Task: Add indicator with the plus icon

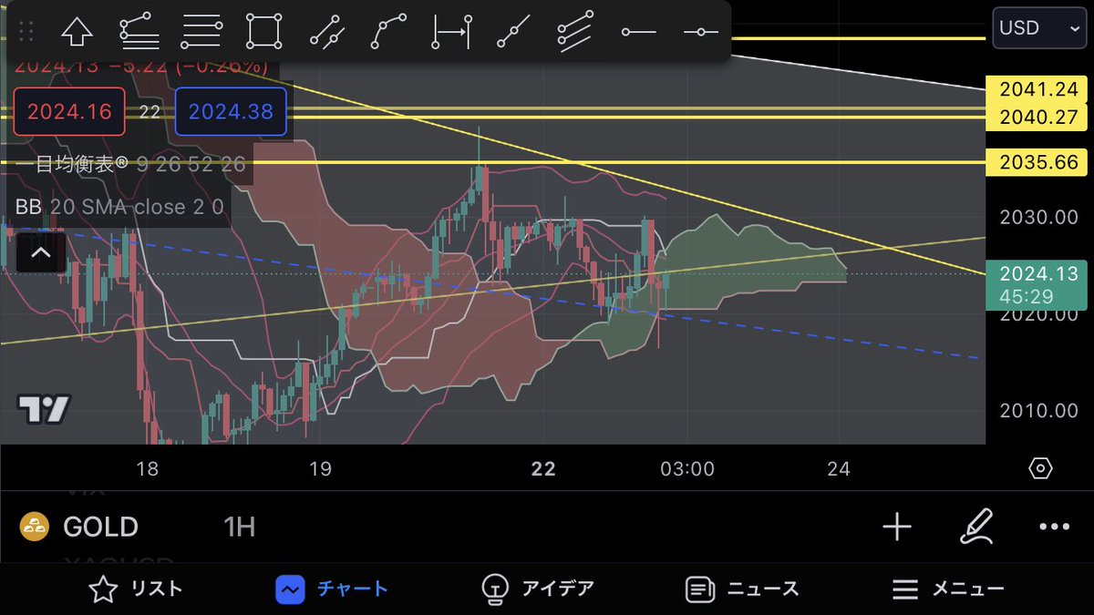Action: click(x=897, y=527)
